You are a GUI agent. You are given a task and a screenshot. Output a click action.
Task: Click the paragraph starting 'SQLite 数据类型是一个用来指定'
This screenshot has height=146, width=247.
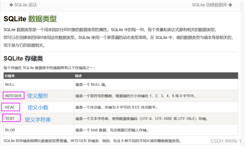tap(110, 30)
